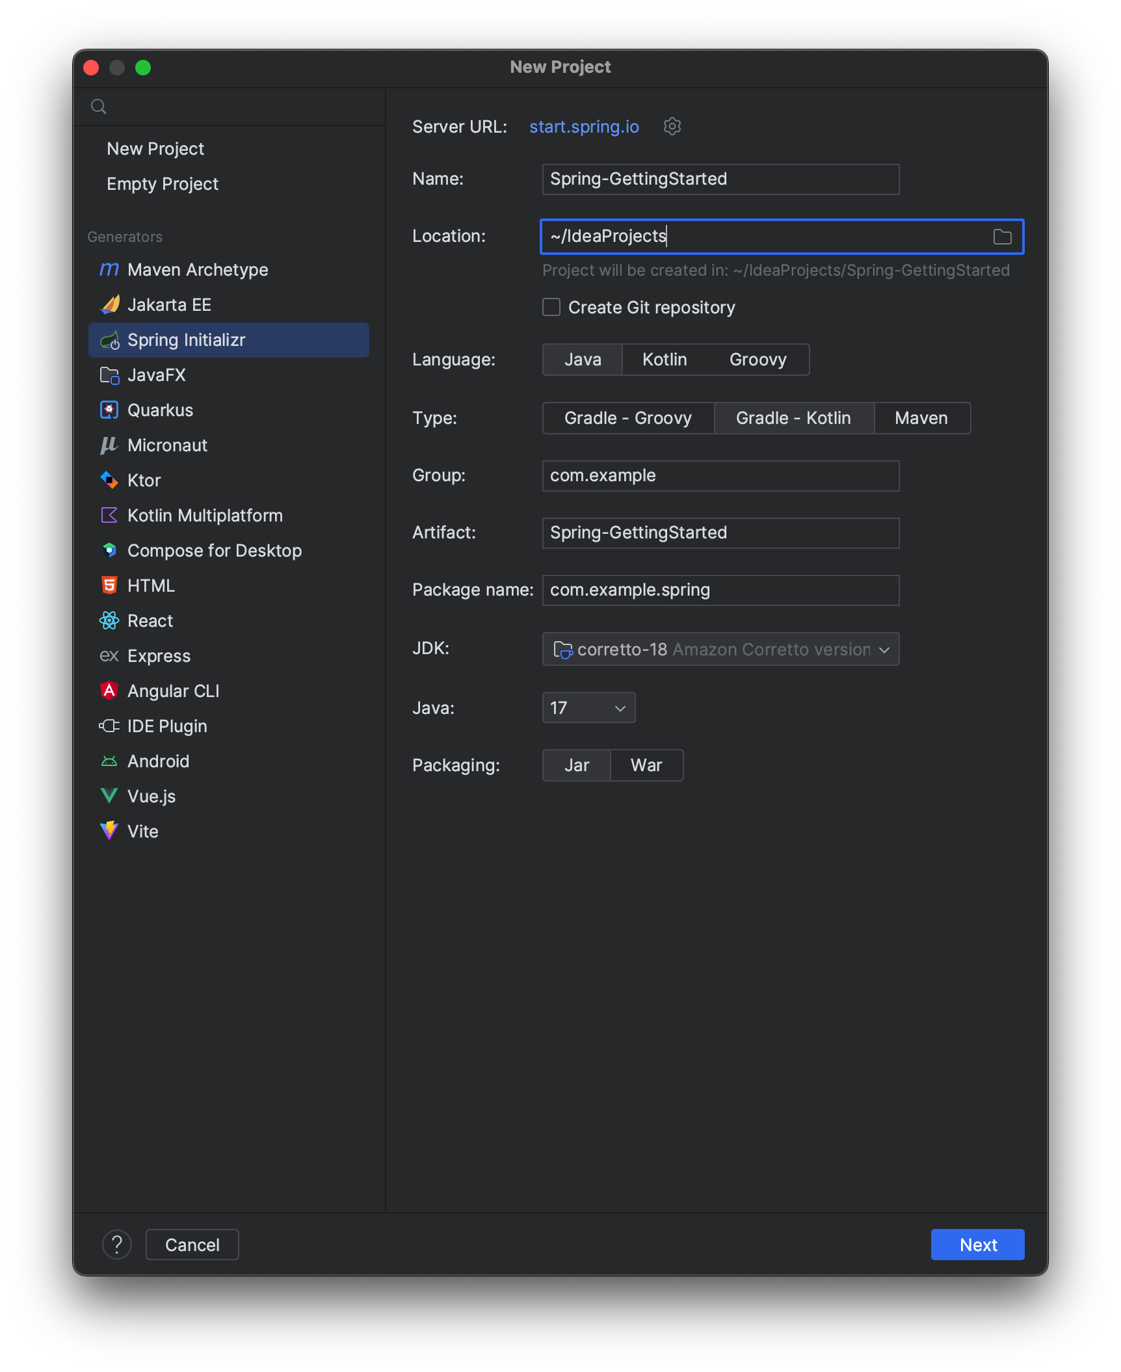
Task: Click the Compose for Desktop icon
Action: pos(109,551)
